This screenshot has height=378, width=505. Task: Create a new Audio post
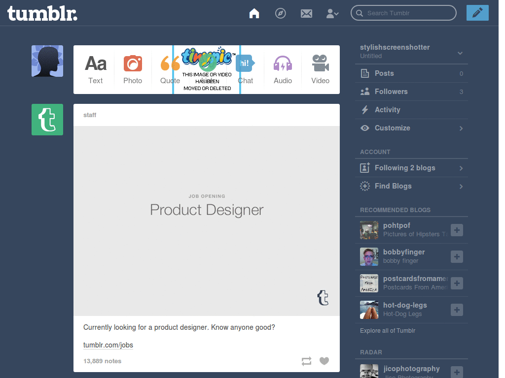pos(283,69)
